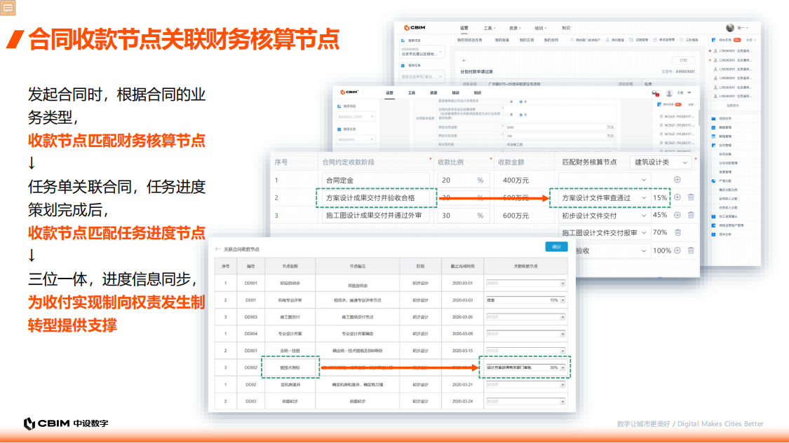The width and height of the screenshot is (789, 443).
Task: Open the 定金 15% dropdown in 机电专业评审 row
Action: (525, 300)
